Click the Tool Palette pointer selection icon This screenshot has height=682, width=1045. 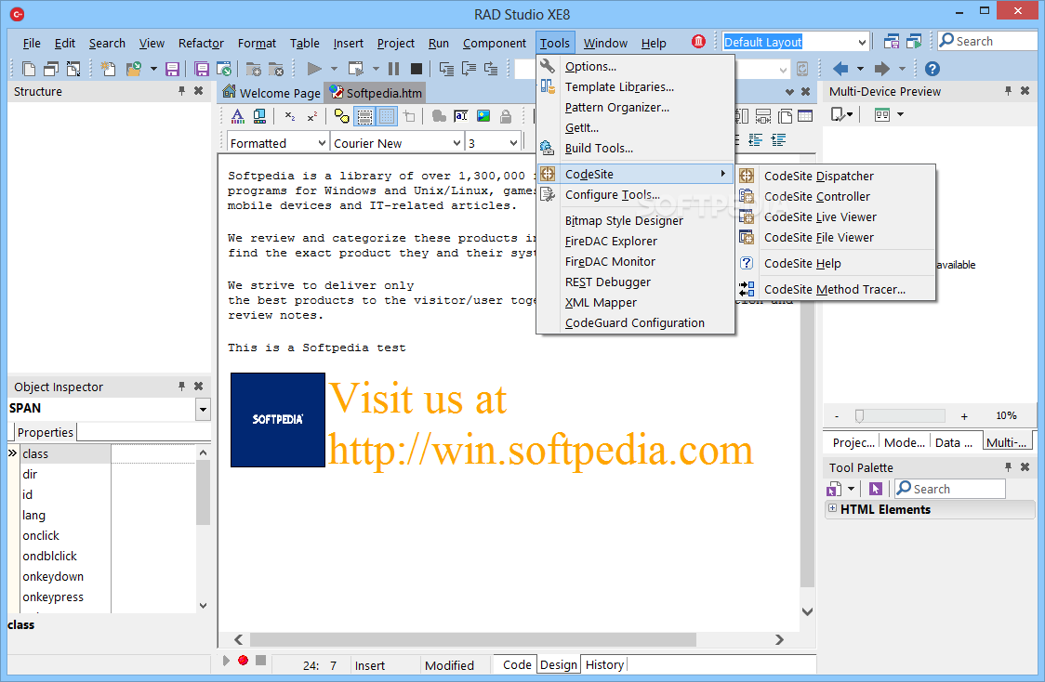click(876, 489)
